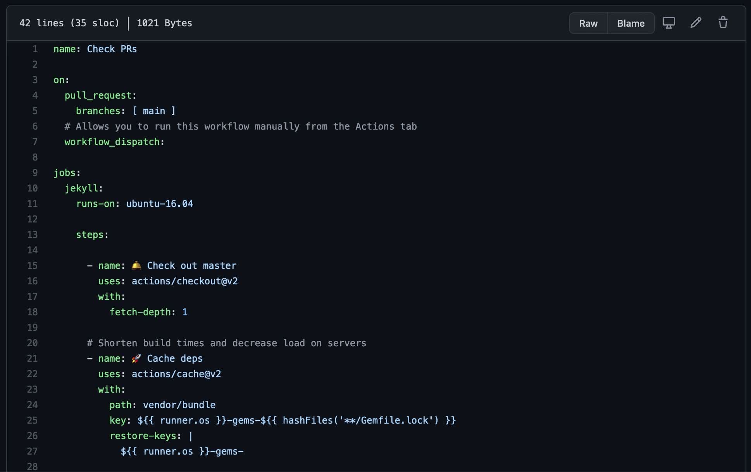
Task: Click the 42 lines (35 sloc) label
Action: [70, 23]
